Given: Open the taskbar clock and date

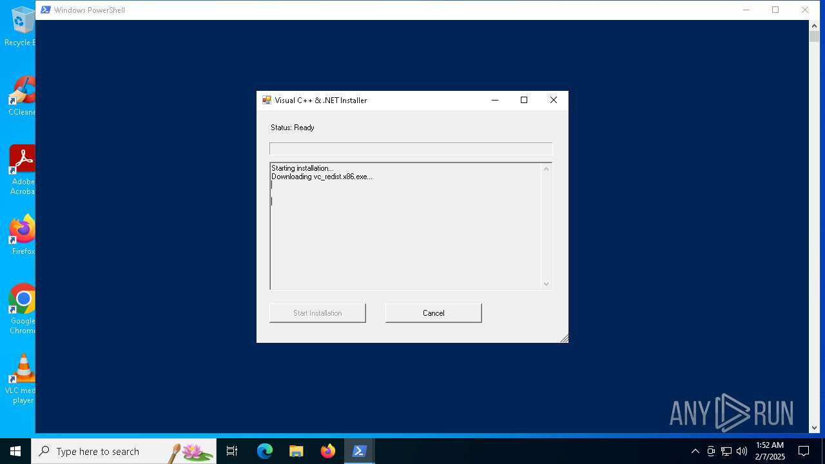Looking at the screenshot, I should tap(770, 451).
